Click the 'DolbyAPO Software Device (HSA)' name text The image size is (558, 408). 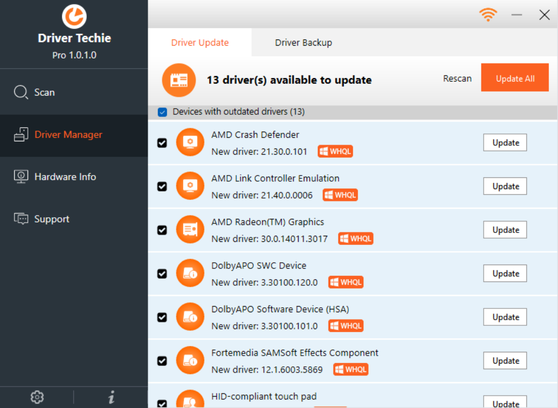click(280, 309)
